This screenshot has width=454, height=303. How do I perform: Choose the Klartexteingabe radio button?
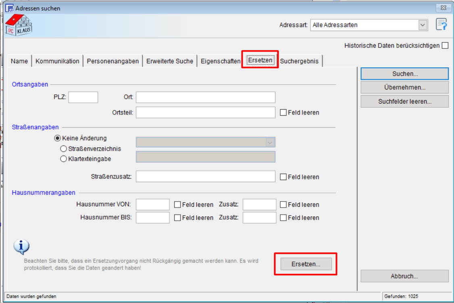[x=63, y=159]
